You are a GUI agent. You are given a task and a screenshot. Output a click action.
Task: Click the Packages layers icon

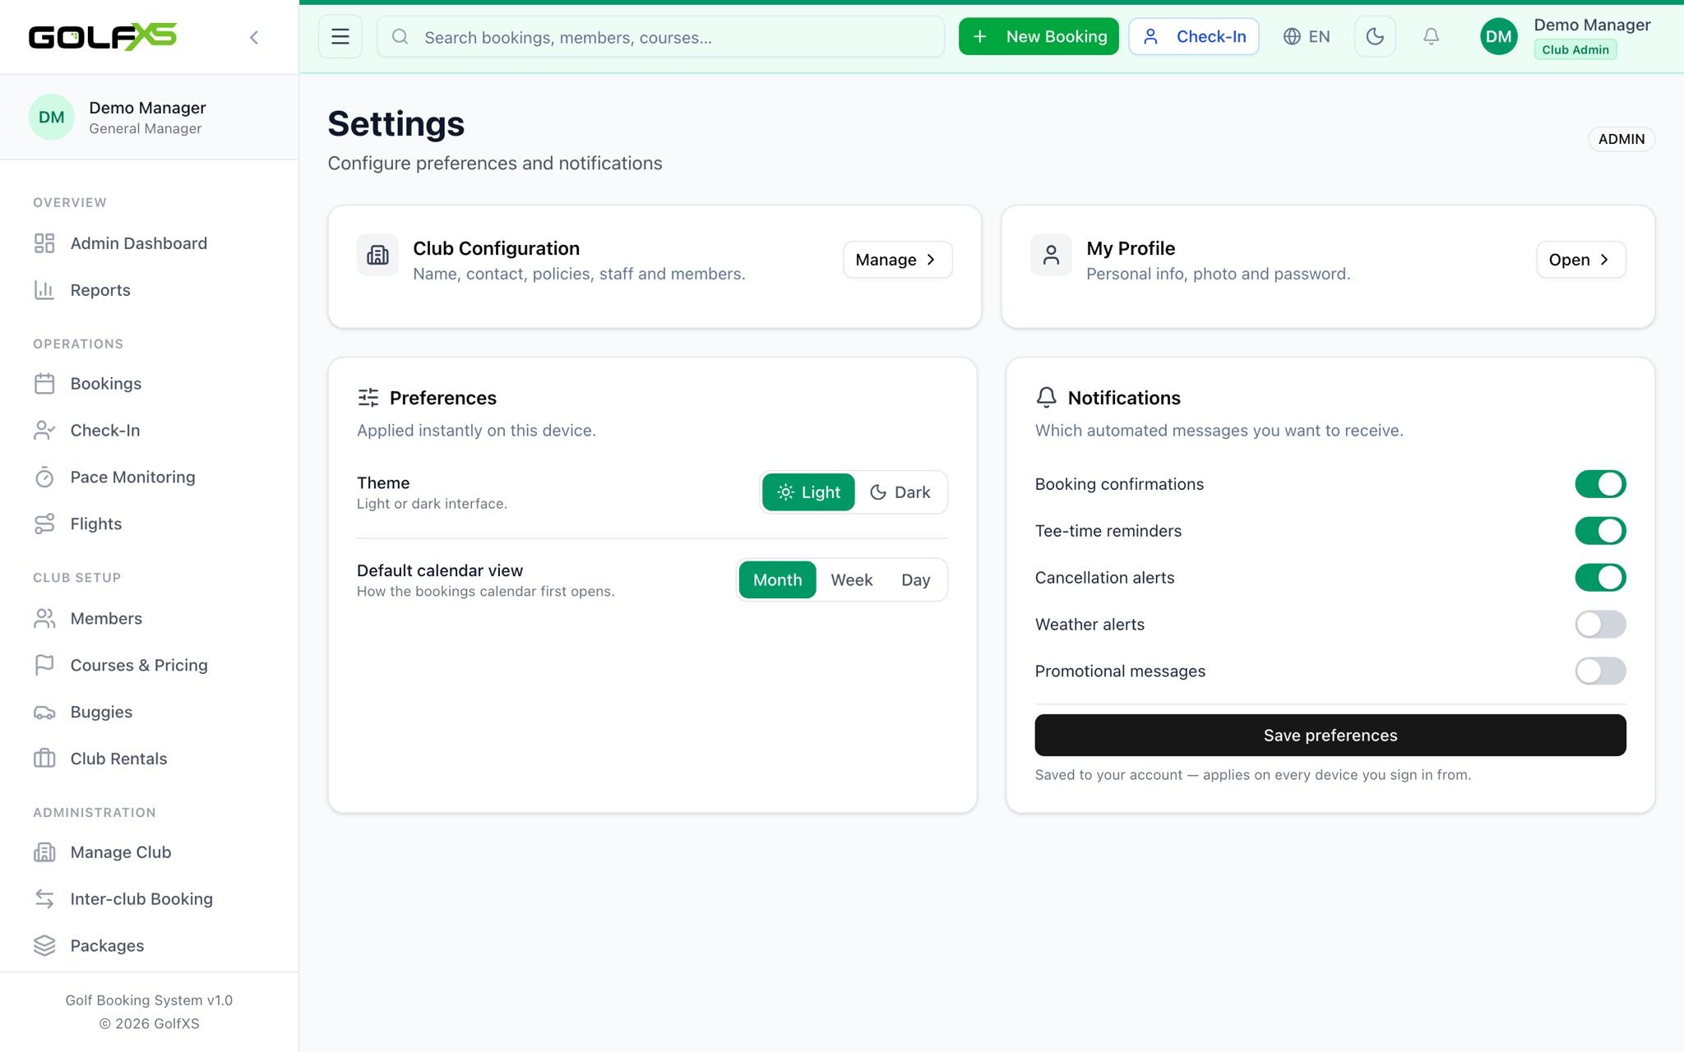click(44, 946)
